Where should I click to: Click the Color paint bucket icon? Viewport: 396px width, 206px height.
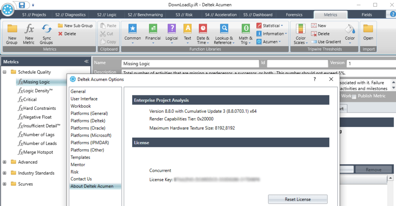tap(350, 30)
